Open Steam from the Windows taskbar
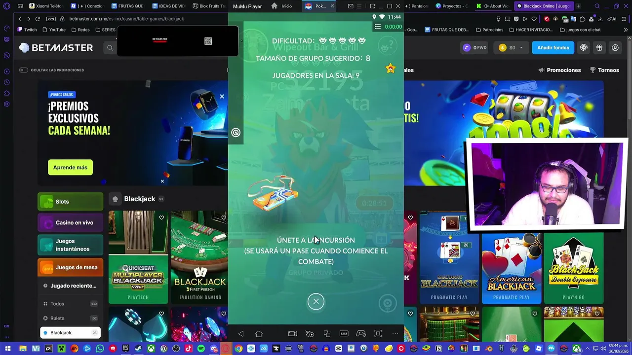 point(138,349)
